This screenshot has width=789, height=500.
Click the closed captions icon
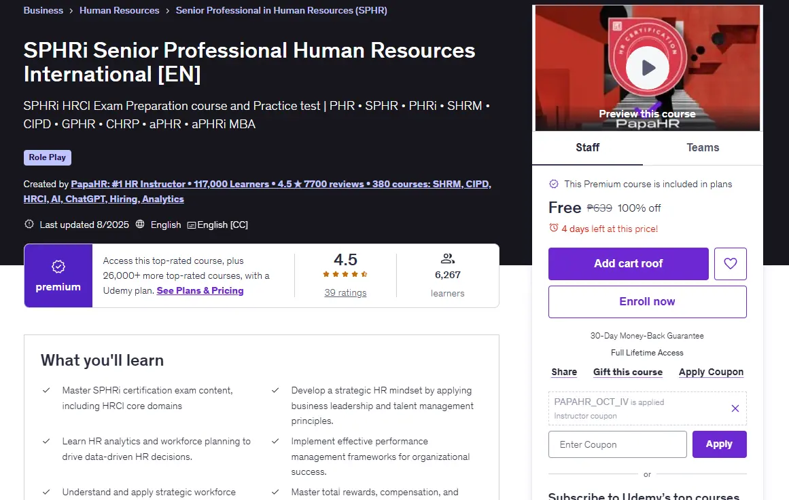click(x=191, y=225)
